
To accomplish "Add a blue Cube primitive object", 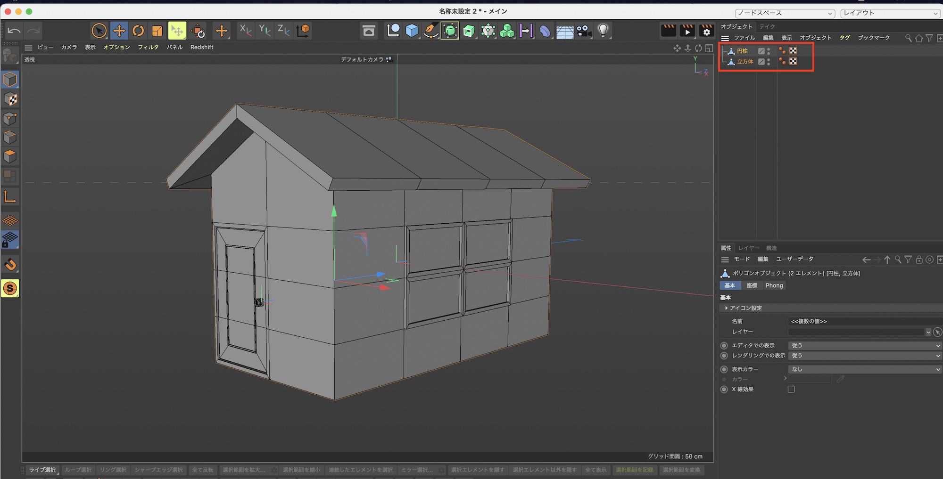I will click(412, 31).
